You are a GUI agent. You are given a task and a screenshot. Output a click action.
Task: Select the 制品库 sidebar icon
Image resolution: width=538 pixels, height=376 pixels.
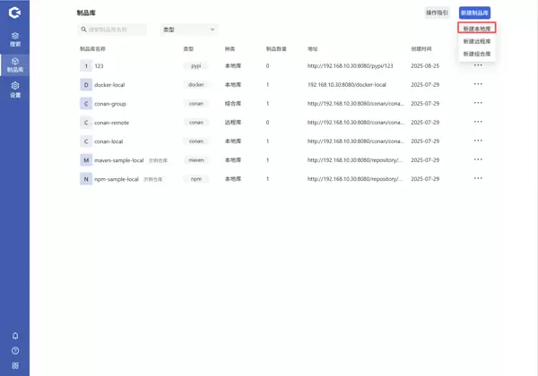coord(14,64)
